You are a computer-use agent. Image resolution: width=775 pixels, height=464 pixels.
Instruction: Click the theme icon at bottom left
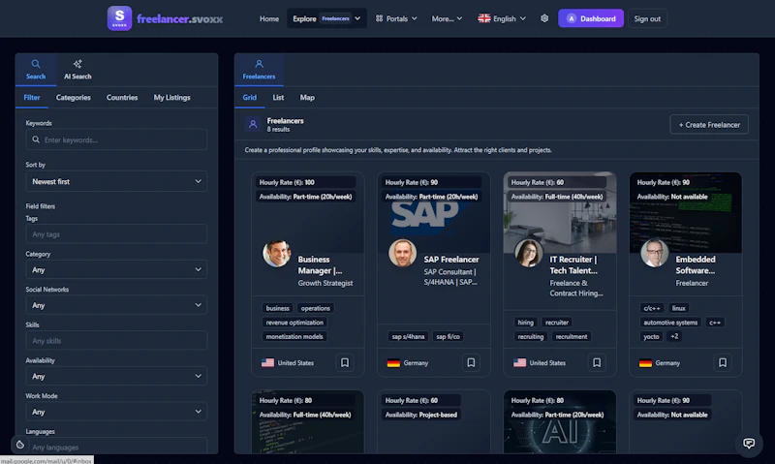point(20,445)
